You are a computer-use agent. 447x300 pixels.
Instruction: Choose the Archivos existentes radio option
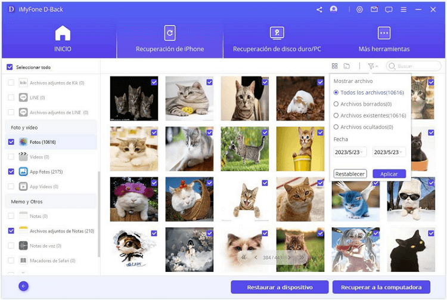(x=336, y=115)
